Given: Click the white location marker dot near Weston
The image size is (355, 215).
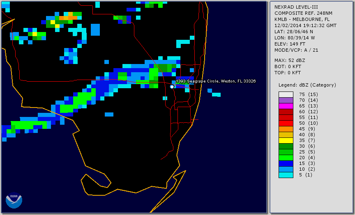Looking at the screenshot, I should tap(172, 87).
